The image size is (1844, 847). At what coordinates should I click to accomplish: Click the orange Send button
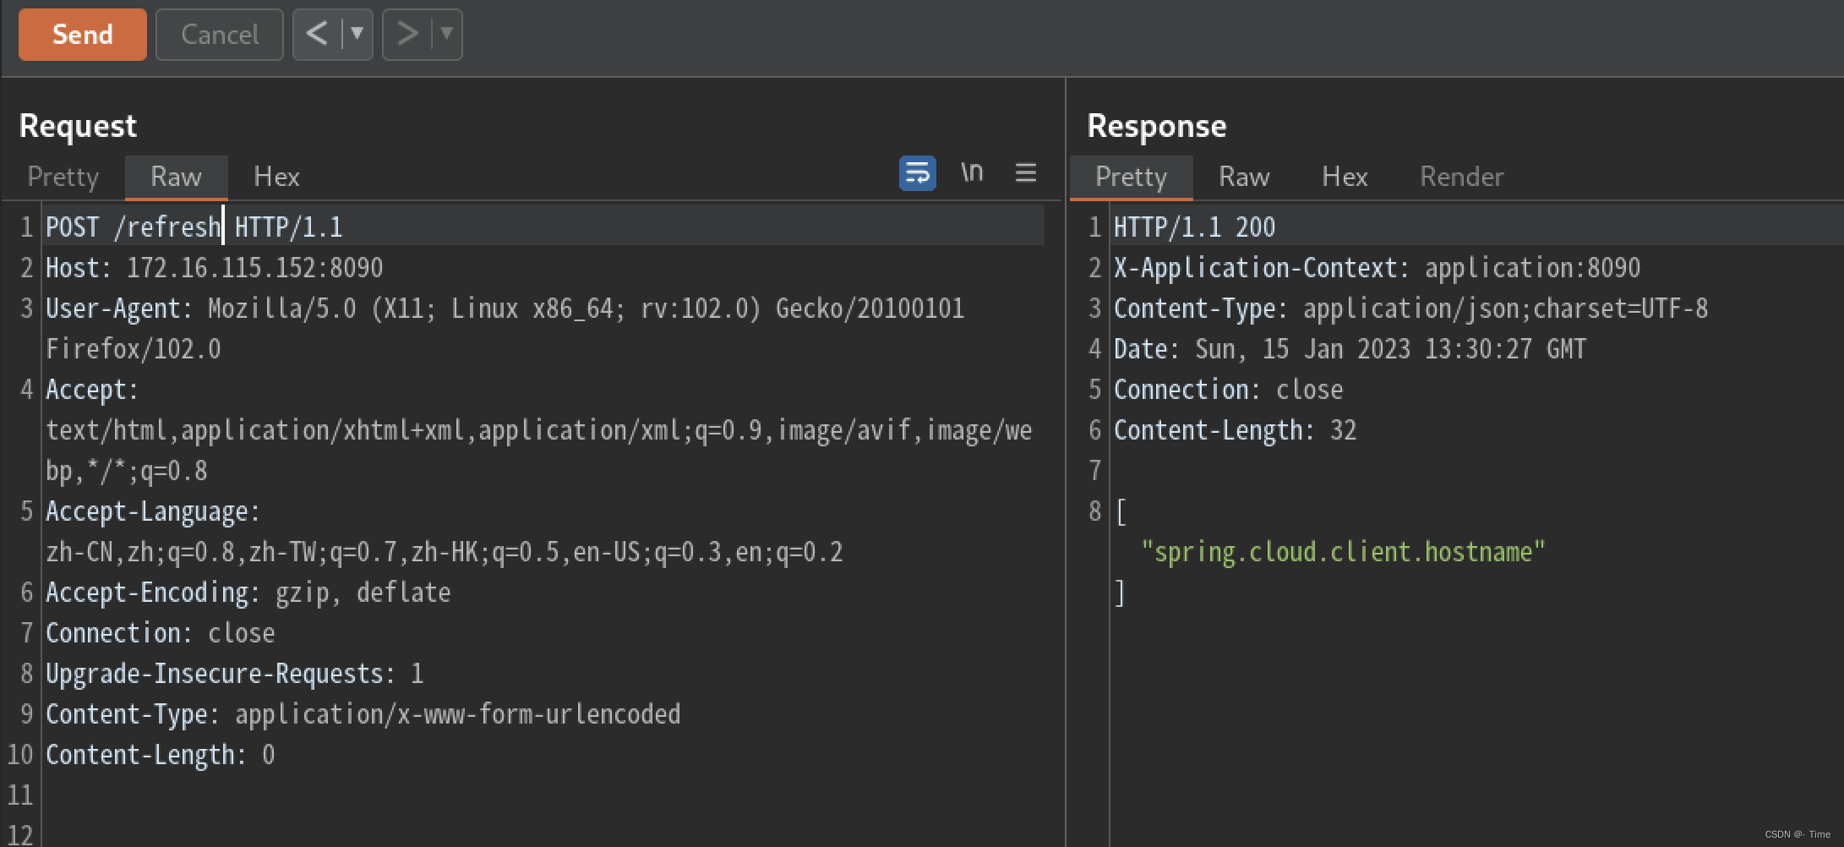click(x=82, y=35)
